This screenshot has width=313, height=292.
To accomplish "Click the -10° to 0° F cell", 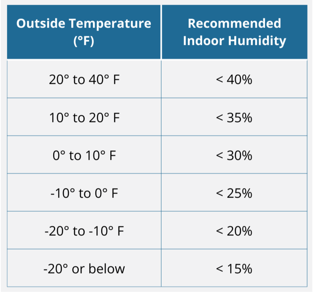I will click(84, 193).
